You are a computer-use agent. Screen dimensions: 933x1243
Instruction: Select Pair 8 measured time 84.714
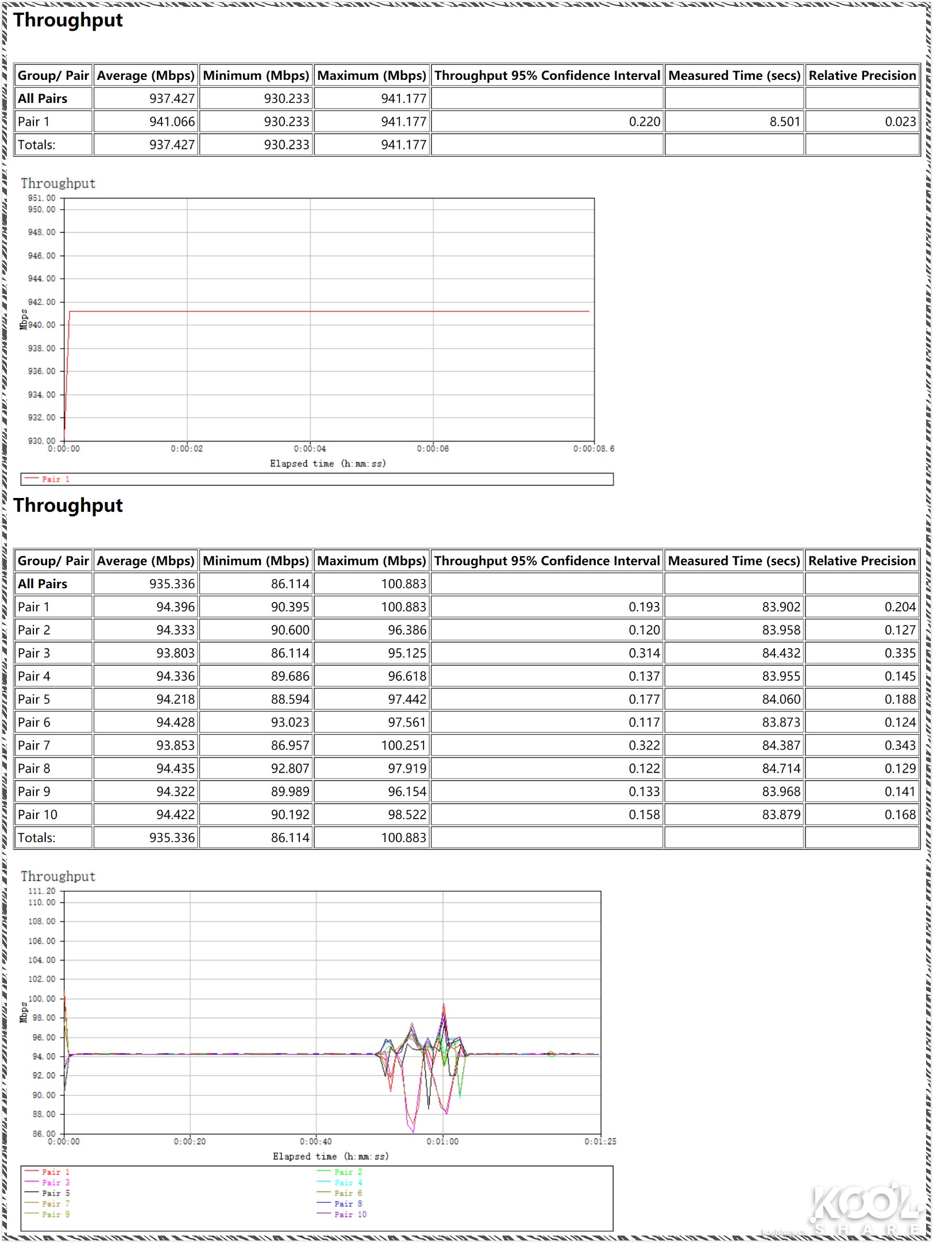pos(781,769)
